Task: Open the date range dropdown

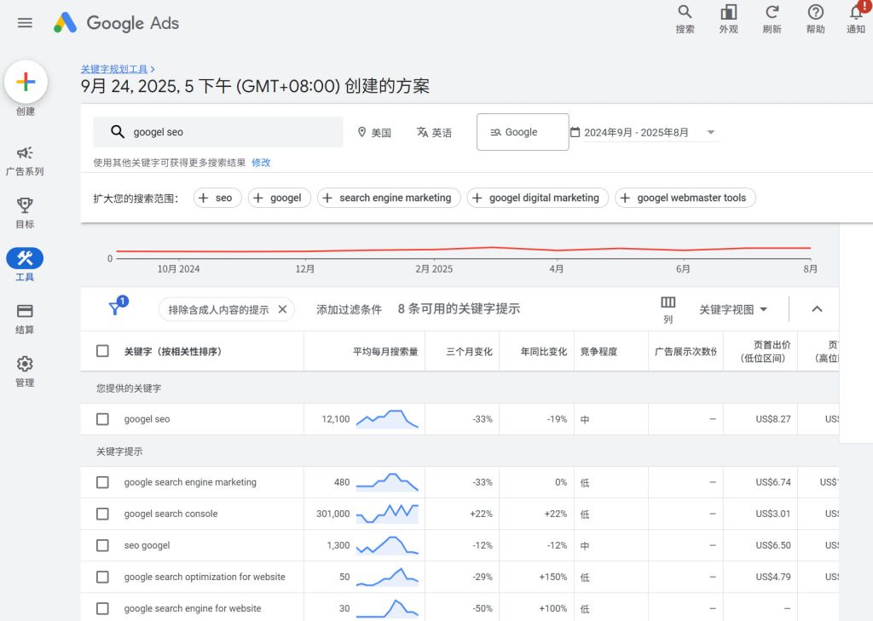Action: pyautogui.click(x=644, y=132)
